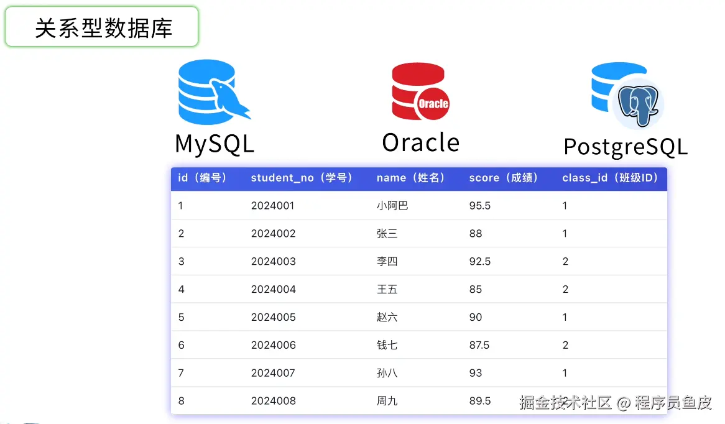This screenshot has width=725, height=424.
Task: Click class_id value in the 李四 row
Action: (565, 261)
